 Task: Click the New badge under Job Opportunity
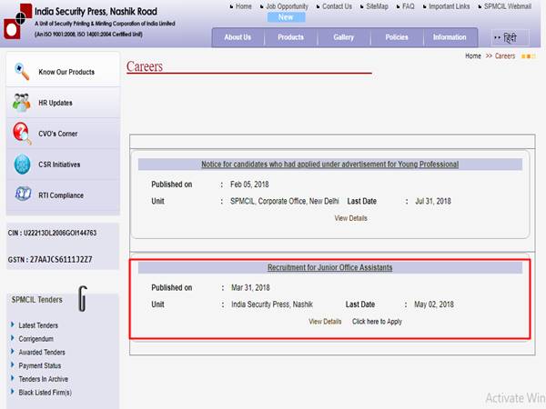287,17
